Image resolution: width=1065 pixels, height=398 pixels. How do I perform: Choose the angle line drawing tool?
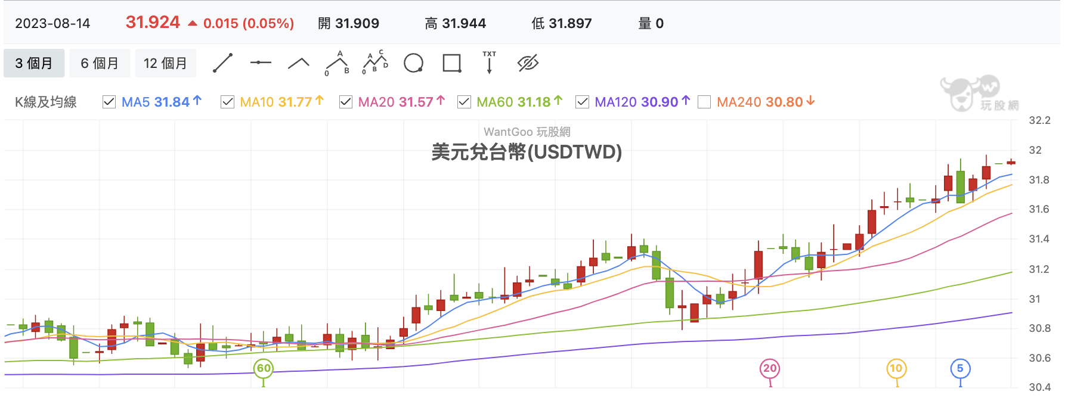tap(299, 63)
